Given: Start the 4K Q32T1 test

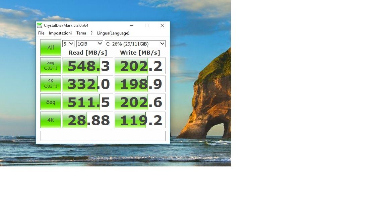Looking at the screenshot, I should (51, 84).
